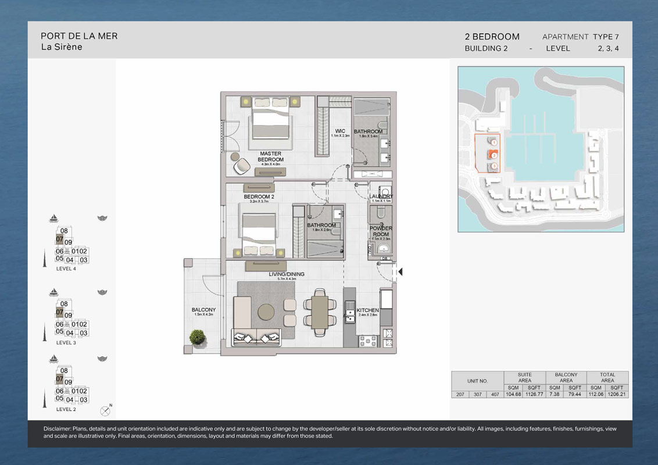Select unit 03 in Level 2 key plan

click(84, 400)
